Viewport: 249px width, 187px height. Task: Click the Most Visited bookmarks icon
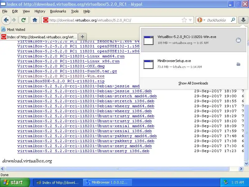pyautogui.click(x=3, y=29)
